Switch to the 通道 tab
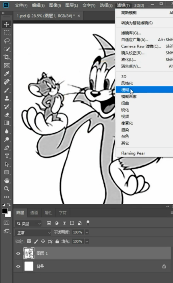Screen dimensions: 173x283 pos(34,213)
